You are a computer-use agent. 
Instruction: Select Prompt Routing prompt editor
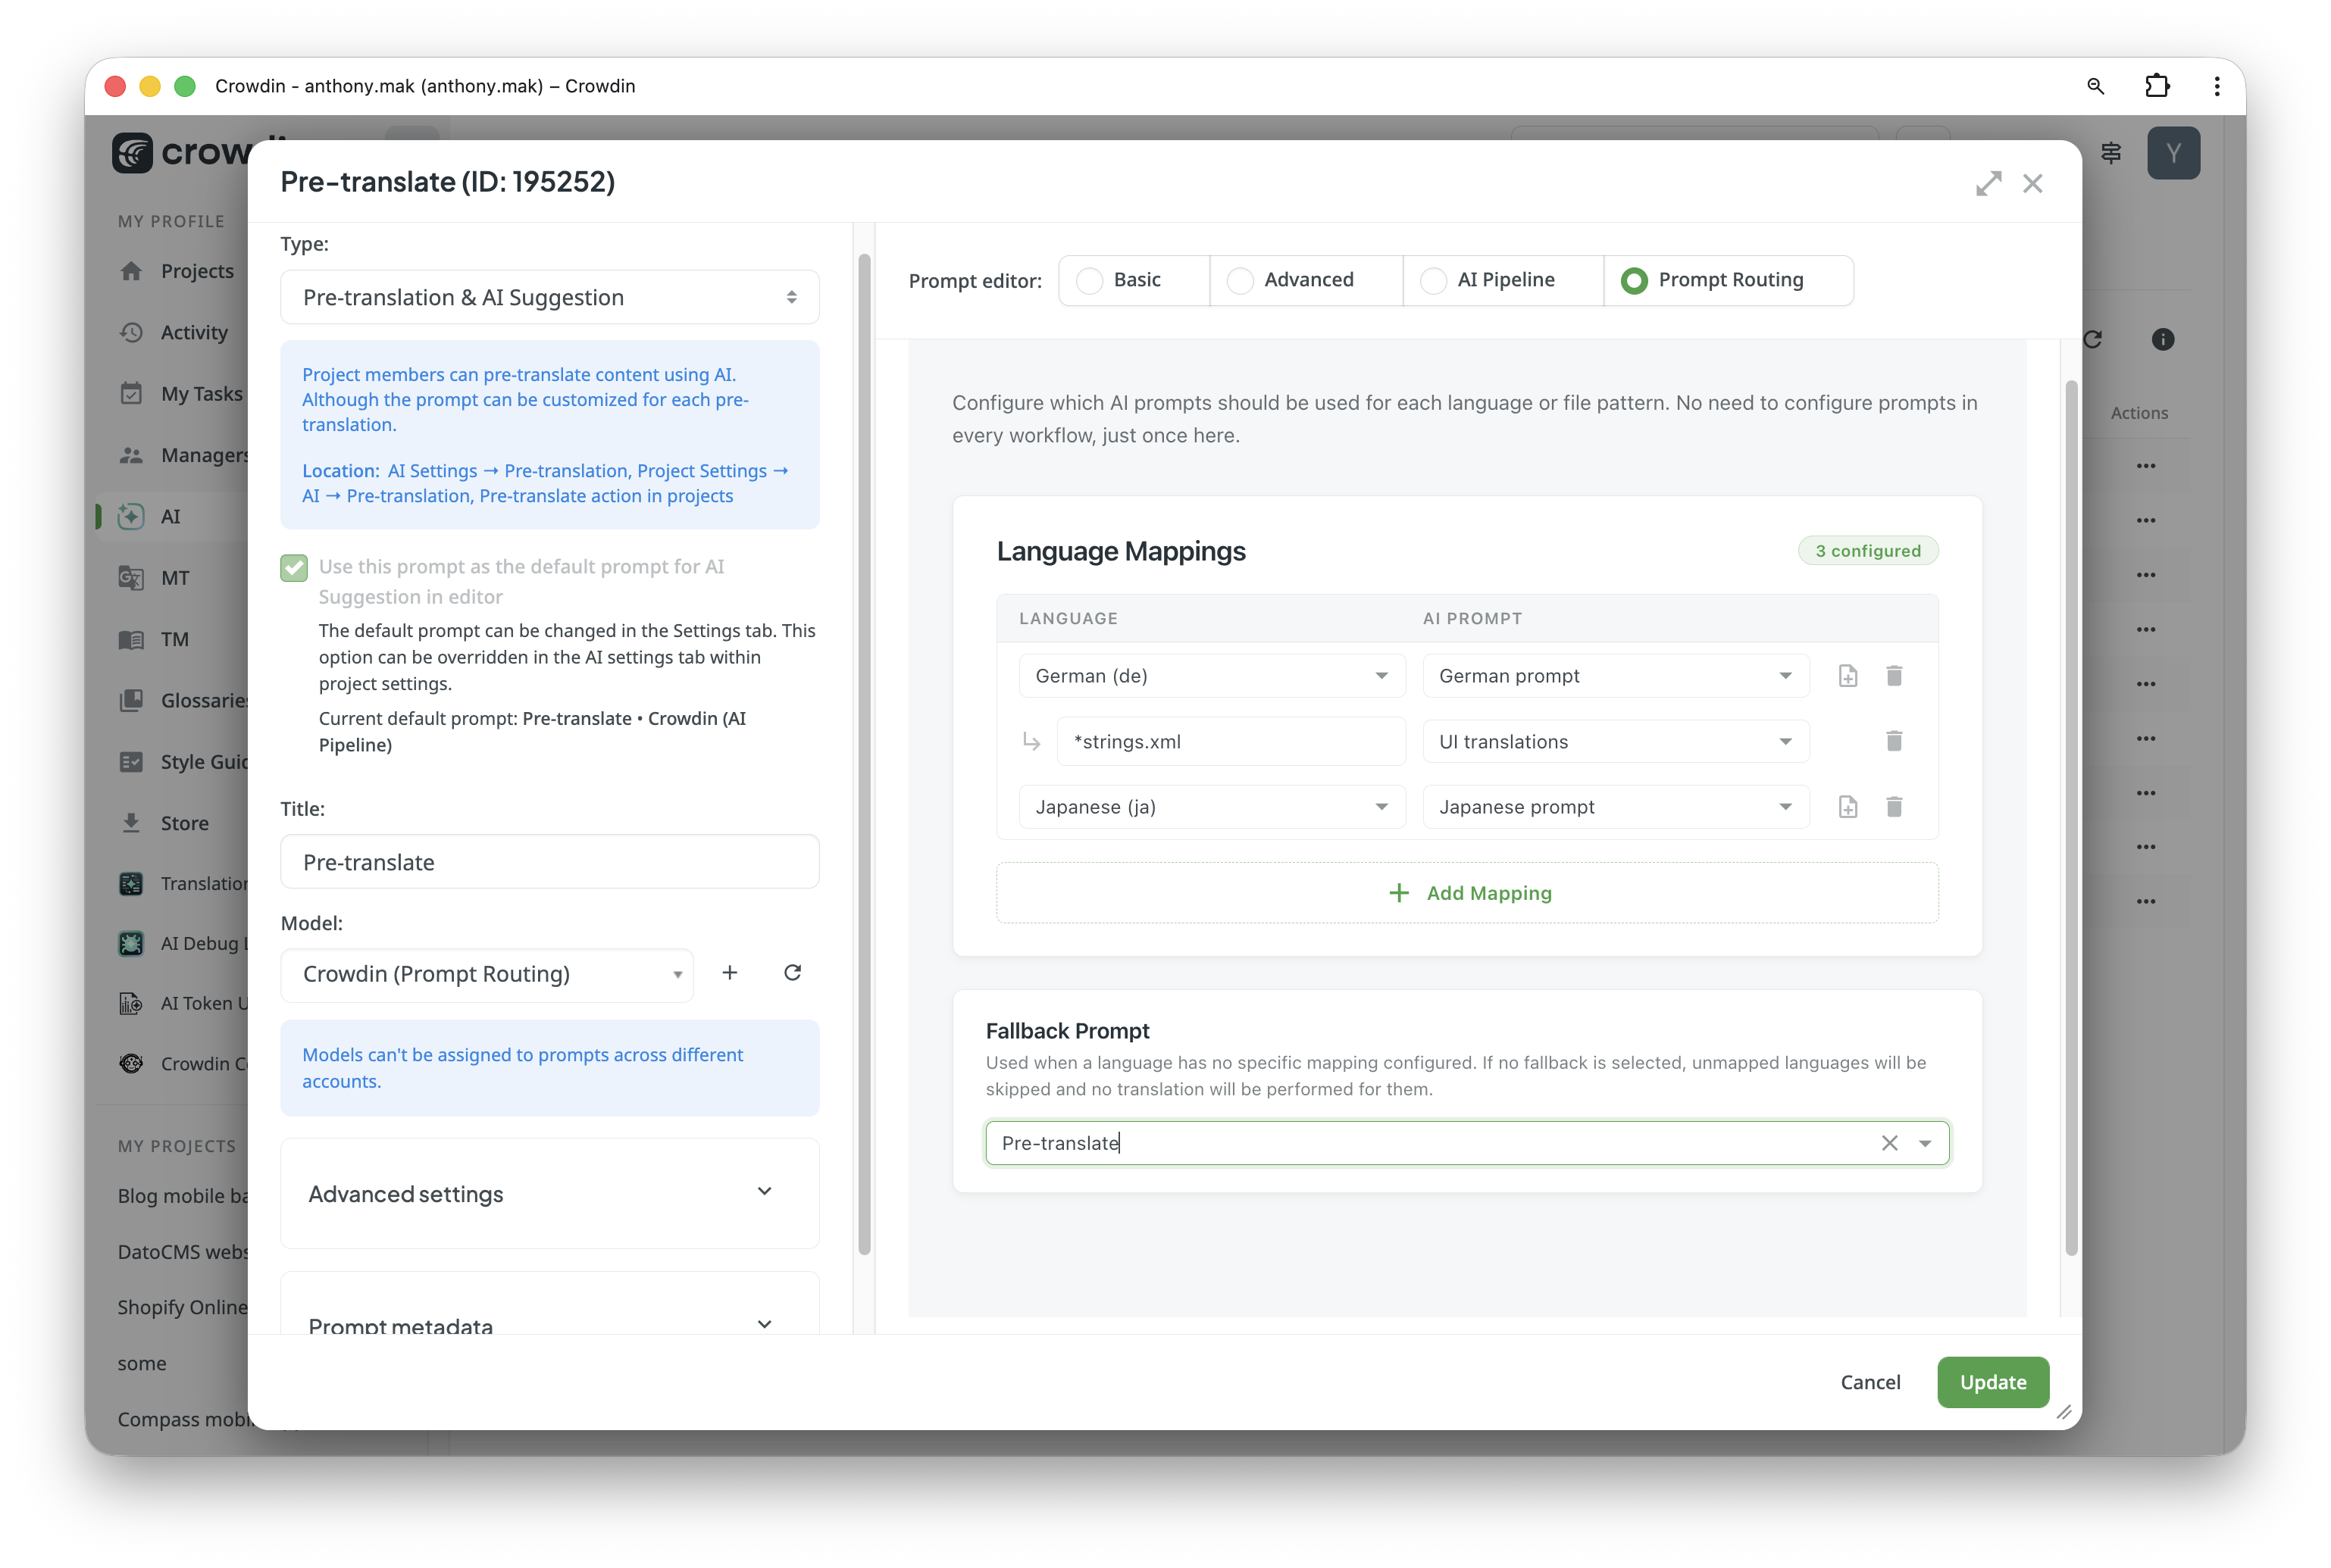click(1728, 280)
